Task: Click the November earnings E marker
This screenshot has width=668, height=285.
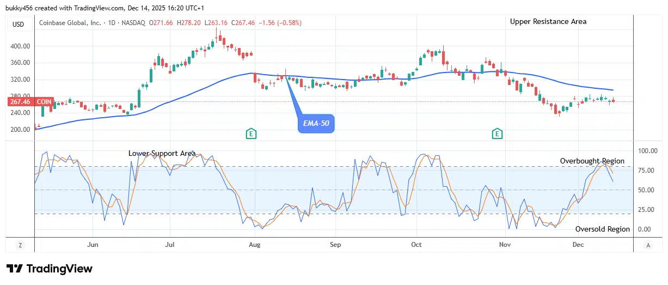Action: tap(497, 133)
